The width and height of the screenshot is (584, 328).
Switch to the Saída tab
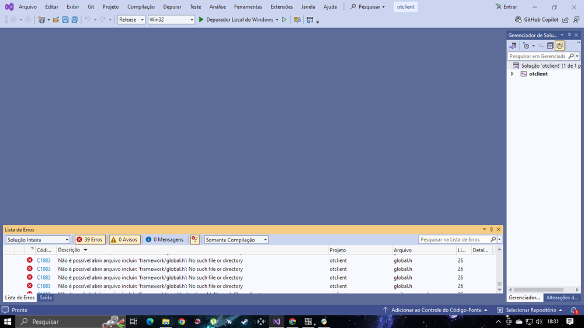pos(46,298)
